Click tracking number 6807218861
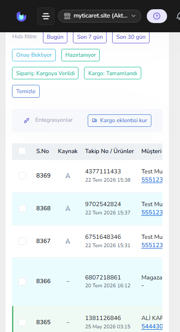180x332 pixels. pyautogui.click(x=103, y=278)
